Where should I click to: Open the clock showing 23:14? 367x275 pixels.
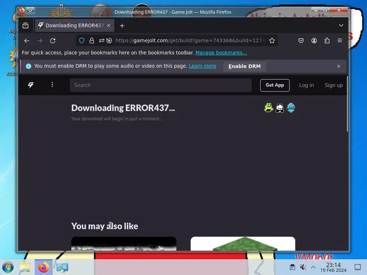333,267
